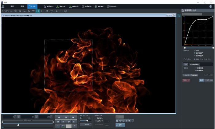Toggle the 繰り返し repeat checkbox
Image resolution: width=215 pixels, height=129 pixels.
(x=96, y=118)
